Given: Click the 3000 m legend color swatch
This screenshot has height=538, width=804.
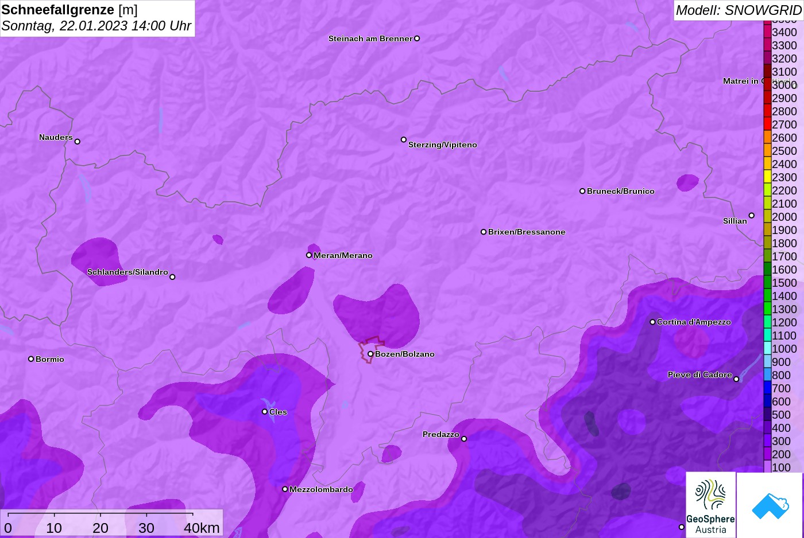Looking at the screenshot, I should [x=767, y=84].
